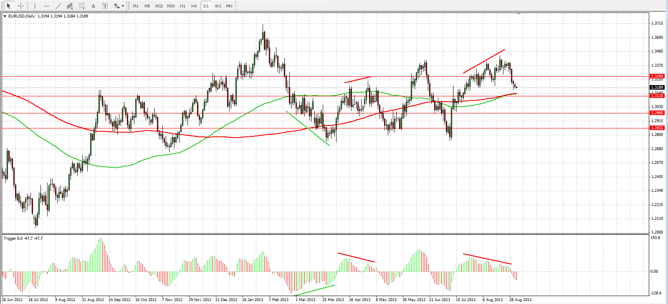
Task: Select the vertical line drawing tool
Action: pos(35,6)
